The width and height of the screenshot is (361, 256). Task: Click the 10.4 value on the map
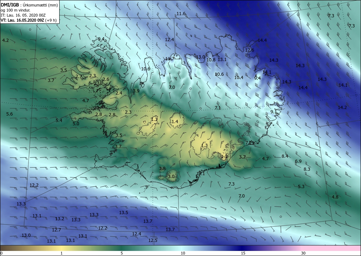239,78
